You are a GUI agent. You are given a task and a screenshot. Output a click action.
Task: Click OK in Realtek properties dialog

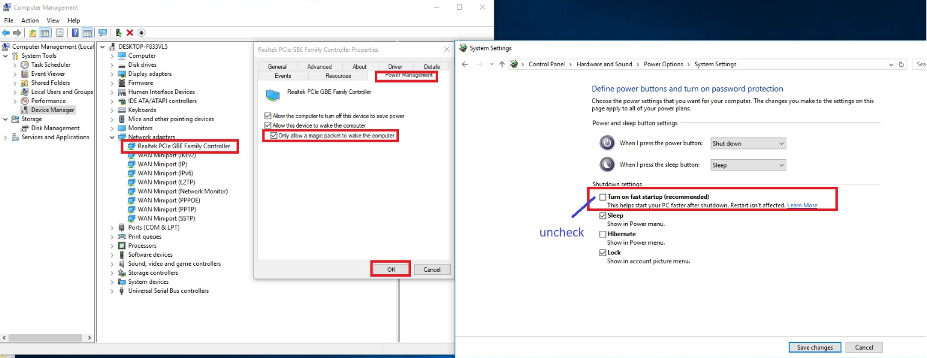[x=391, y=269]
